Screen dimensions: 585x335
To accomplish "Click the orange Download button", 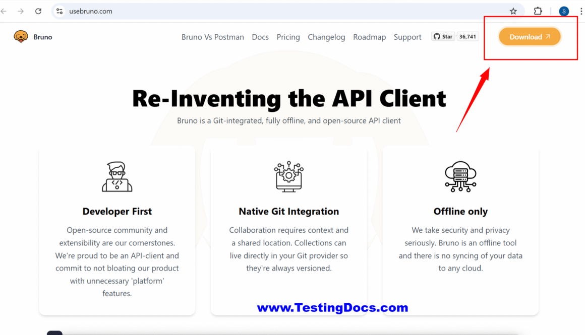I will click(530, 36).
